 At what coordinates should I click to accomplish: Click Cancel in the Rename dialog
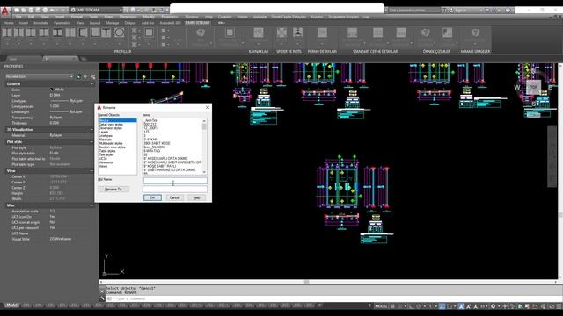(174, 197)
